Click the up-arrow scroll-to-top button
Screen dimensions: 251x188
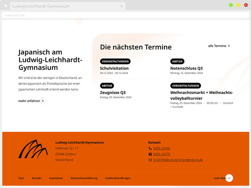click(229, 178)
